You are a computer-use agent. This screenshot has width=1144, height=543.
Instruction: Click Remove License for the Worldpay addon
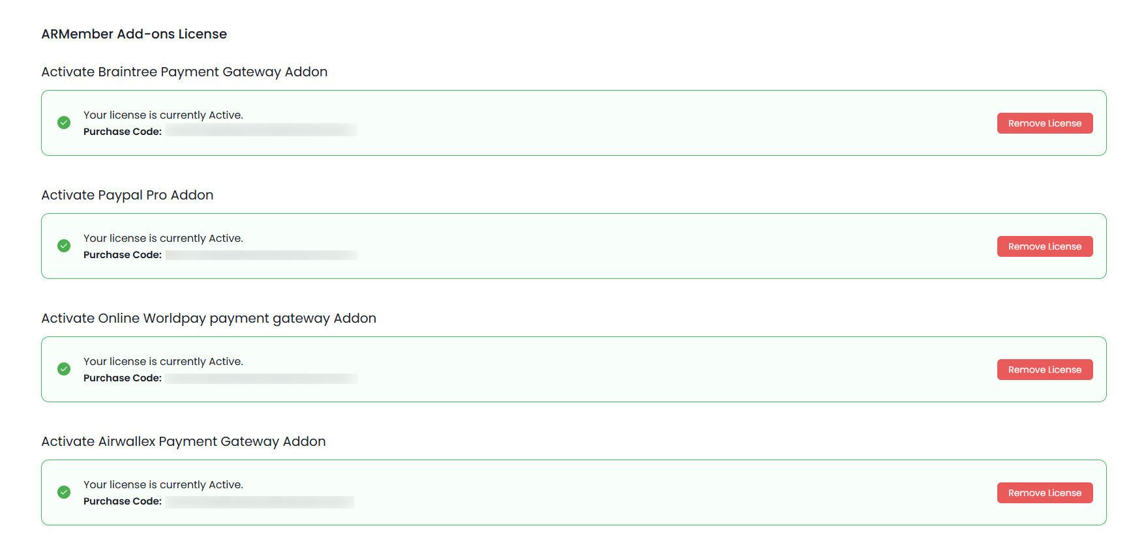(x=1044, y=369)
